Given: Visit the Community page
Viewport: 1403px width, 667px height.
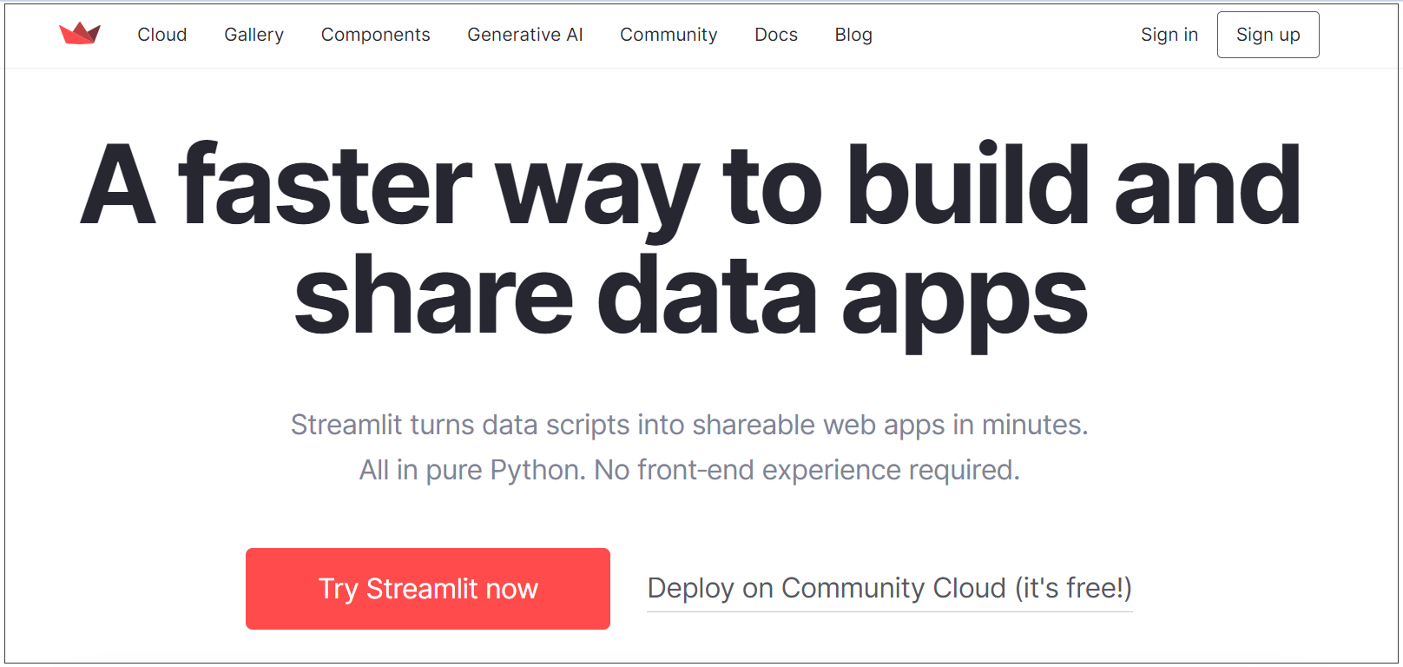Looking at the screenshot, I should (669, 35).
